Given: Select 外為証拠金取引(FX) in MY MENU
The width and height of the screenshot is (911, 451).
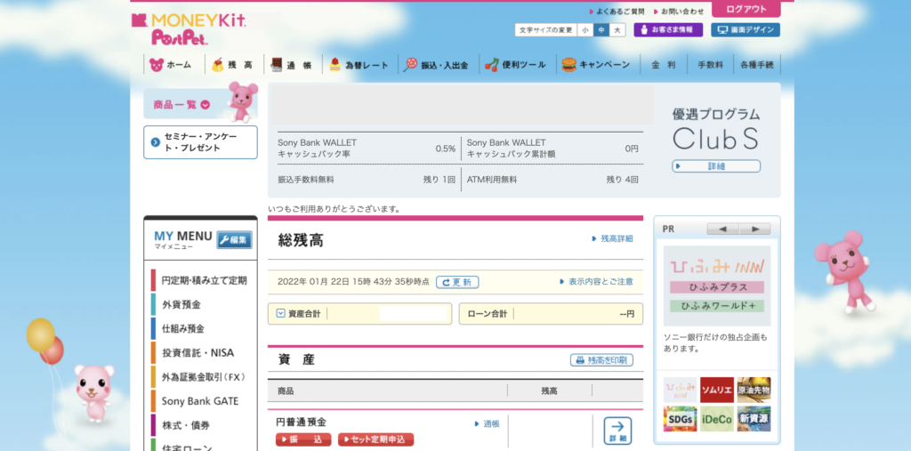Looking at the screenshot, I should click(x=200, y=376).
